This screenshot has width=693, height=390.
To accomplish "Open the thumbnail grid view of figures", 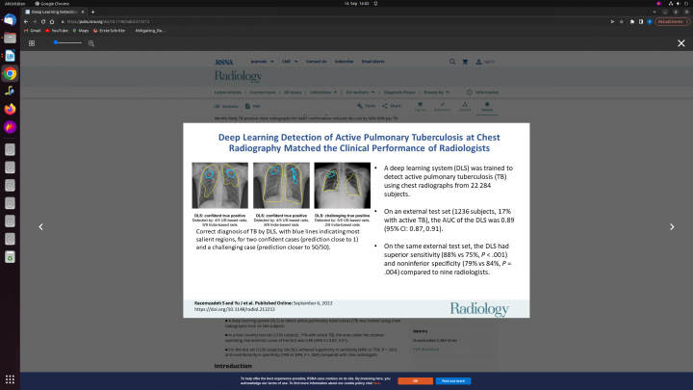I will click(x=32, y=43).
